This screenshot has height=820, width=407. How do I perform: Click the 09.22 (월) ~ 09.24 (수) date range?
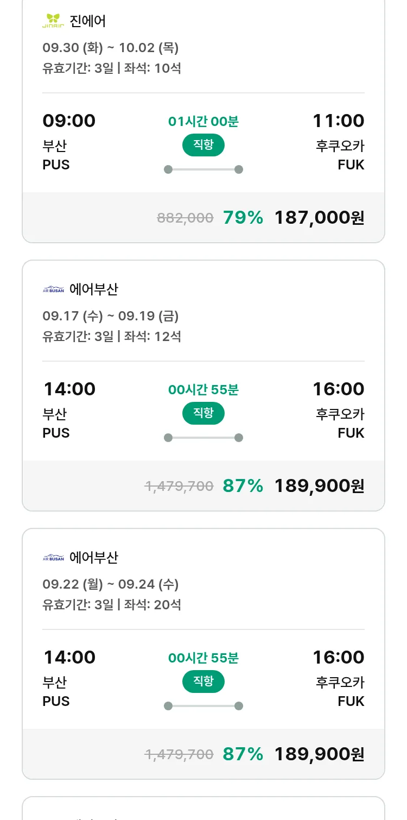[111, 584]
